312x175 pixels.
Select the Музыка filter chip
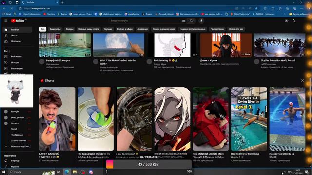pos(108,29)
